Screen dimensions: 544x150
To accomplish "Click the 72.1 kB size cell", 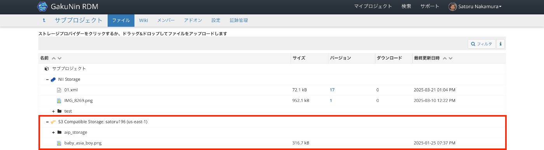I will [x=300, y=90].
